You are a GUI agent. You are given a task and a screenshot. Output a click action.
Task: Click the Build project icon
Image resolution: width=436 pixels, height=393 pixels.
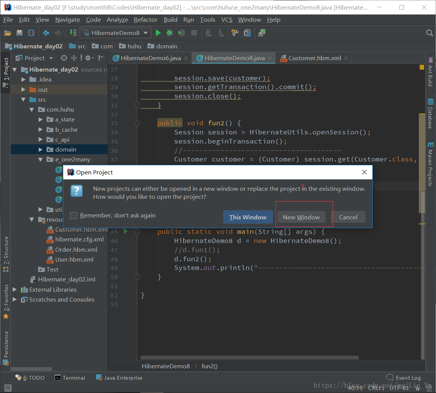[73, 33]
